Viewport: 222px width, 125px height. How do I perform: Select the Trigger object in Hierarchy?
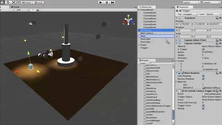[144, 48]
